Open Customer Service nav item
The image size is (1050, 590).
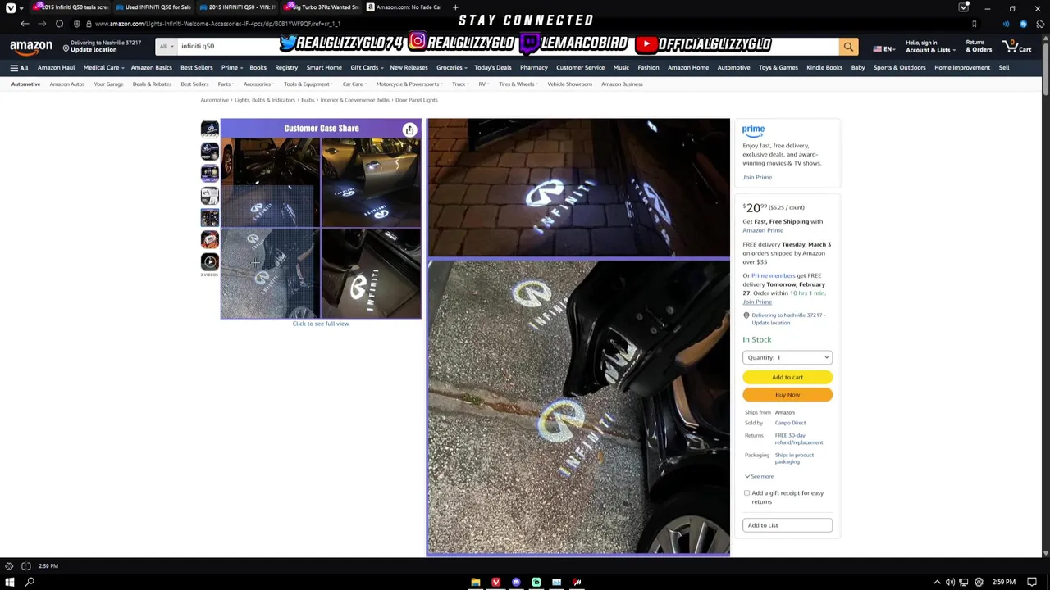[x=580, y=68]
